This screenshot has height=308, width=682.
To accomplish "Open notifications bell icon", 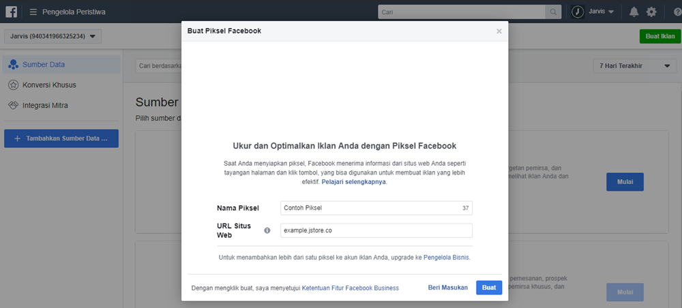I will [x=634, y=12].
